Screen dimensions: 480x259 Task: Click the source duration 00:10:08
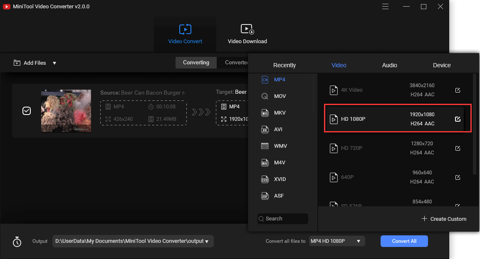coord(162,107)
